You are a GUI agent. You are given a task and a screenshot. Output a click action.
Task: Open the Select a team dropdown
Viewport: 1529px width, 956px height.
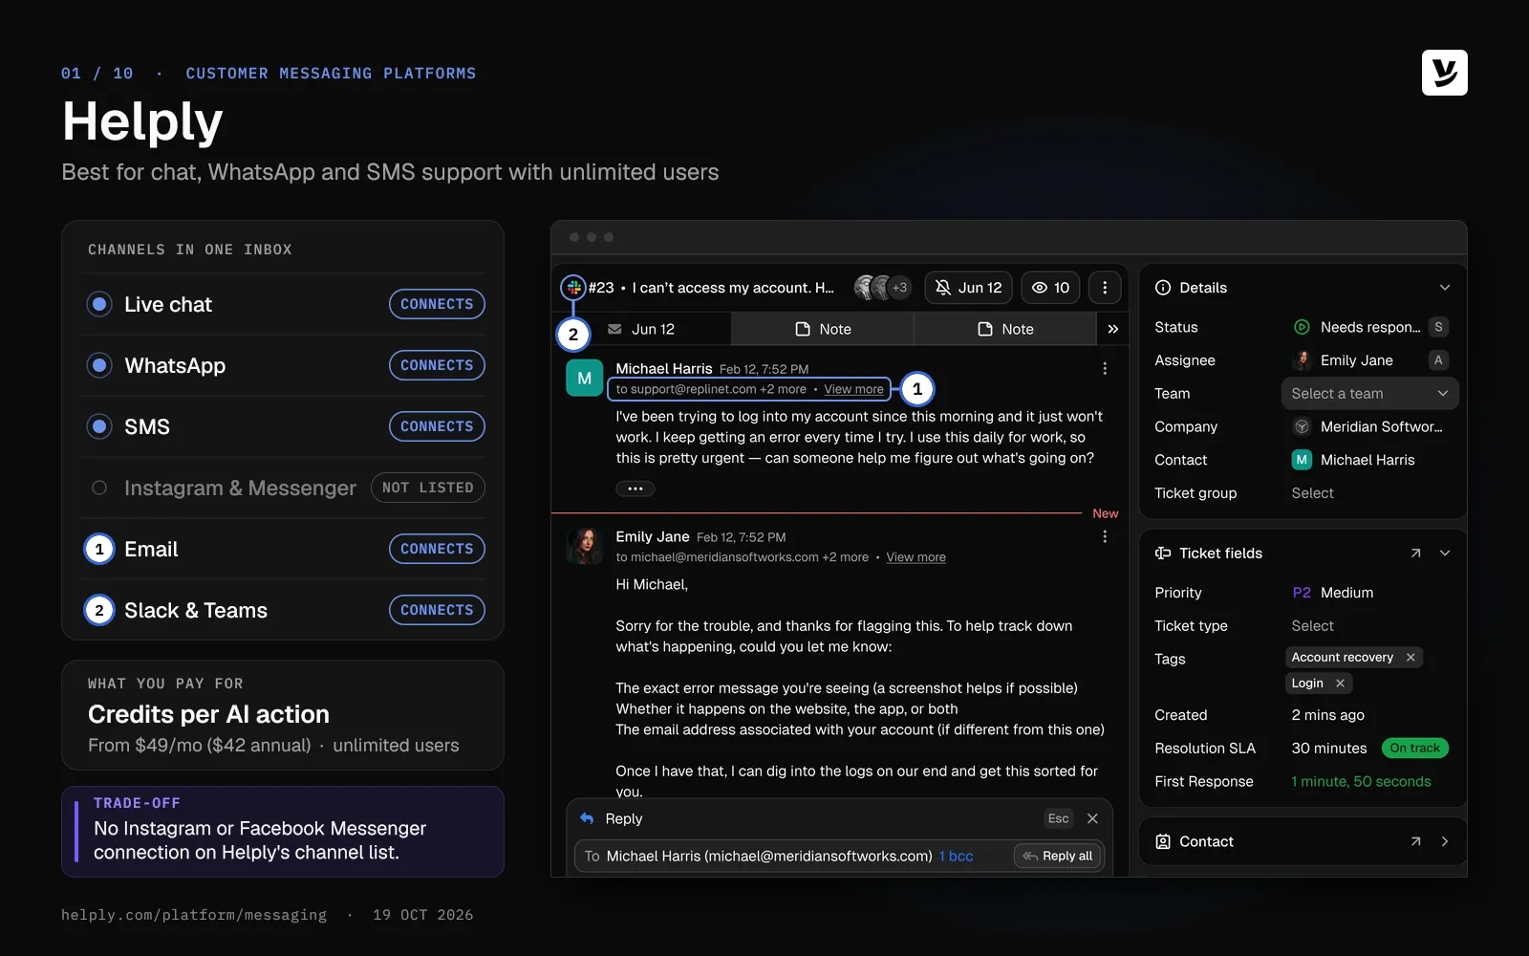tap(1369, 394)
